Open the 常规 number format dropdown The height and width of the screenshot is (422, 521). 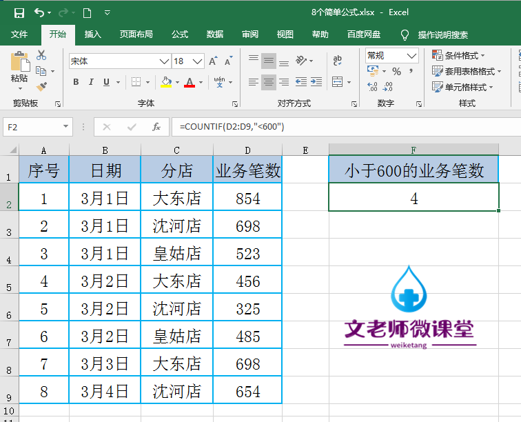[411, 56]
